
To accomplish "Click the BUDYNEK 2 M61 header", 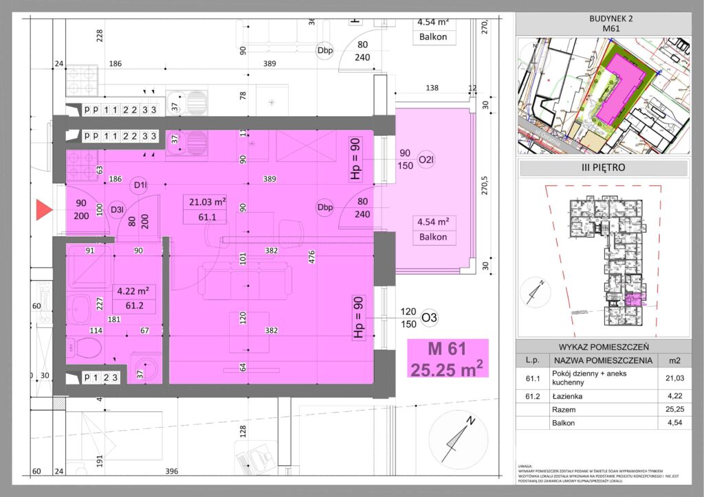I will [603, 23].
